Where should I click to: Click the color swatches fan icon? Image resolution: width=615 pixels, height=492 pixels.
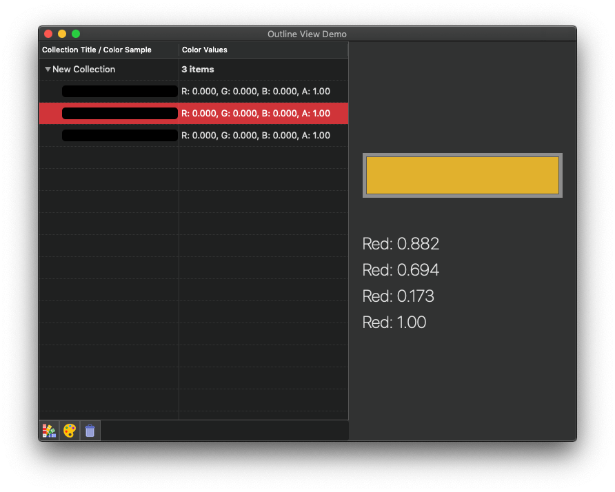(49, 431)
